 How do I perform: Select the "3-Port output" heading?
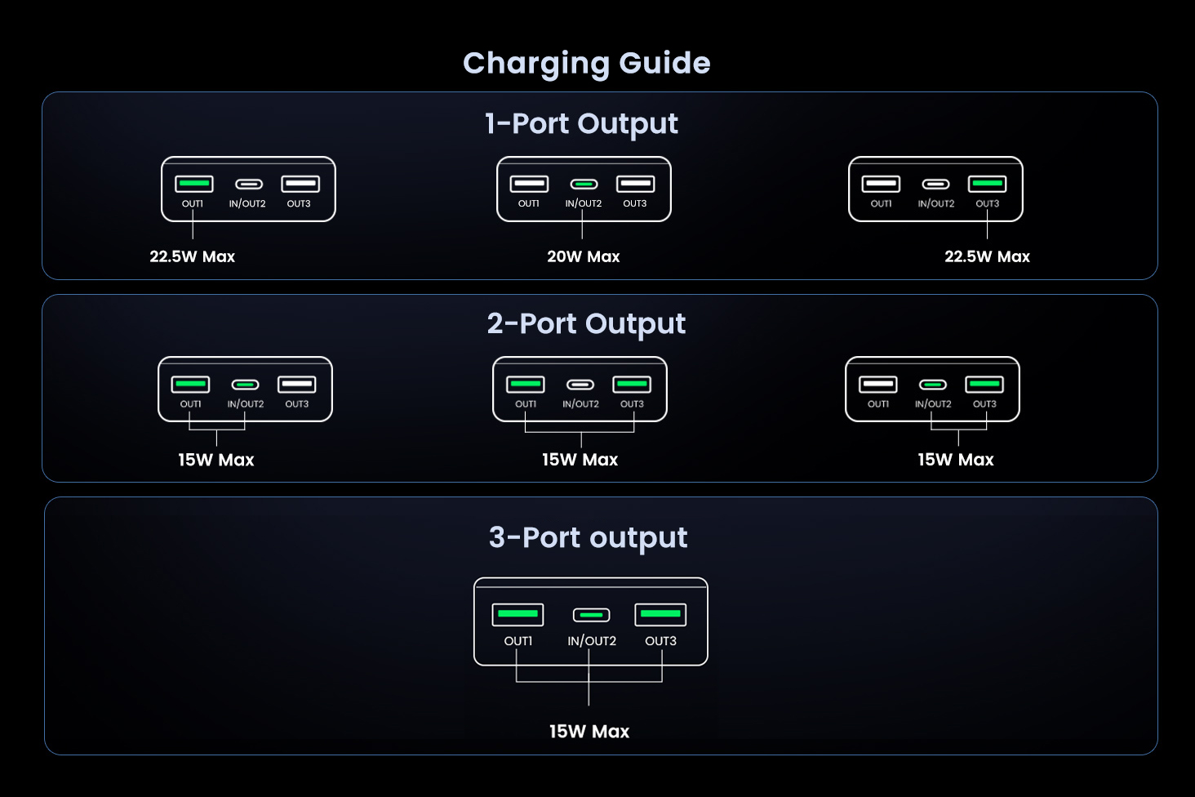[x=588, y=538]
